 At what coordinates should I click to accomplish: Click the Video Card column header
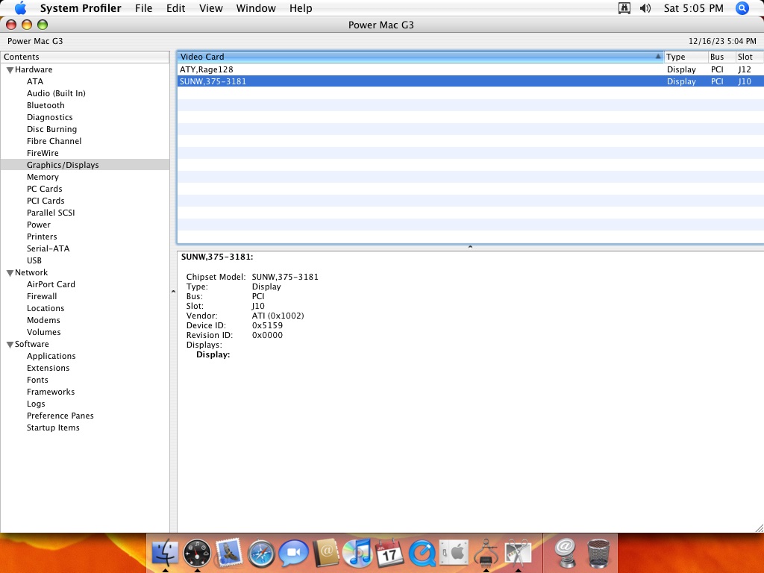(x=420, y=57)
